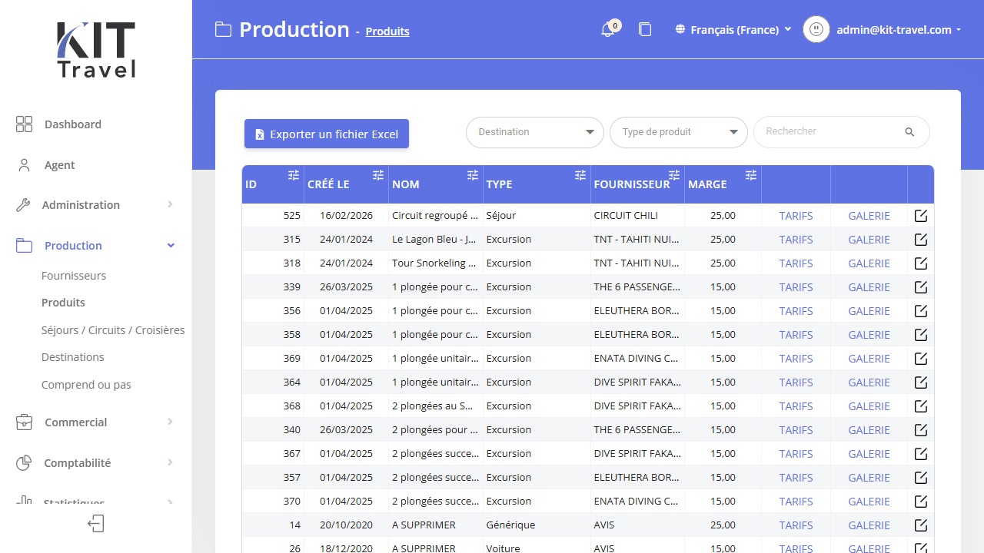Expand the Comptabilité menu
The height and width of the screenshot is (553, 984).
[95, 463]
